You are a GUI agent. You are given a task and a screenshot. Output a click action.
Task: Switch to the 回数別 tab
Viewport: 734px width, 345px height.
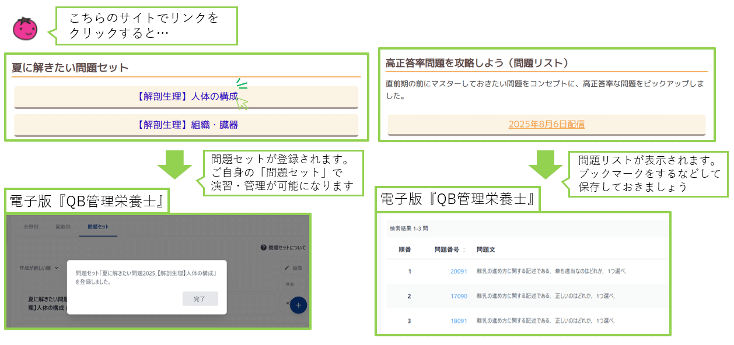tap(63, 227)
